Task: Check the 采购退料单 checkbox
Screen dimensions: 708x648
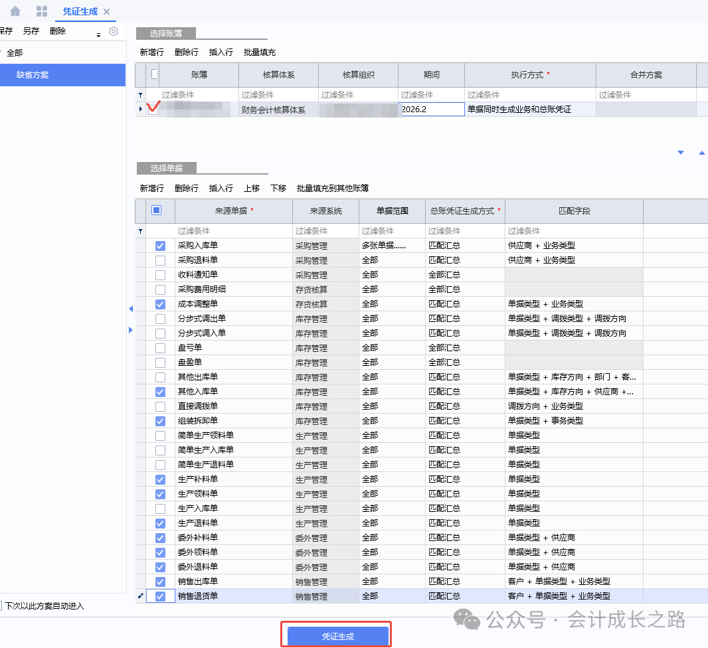Action: pyautogui.click(x=160, y=260)
